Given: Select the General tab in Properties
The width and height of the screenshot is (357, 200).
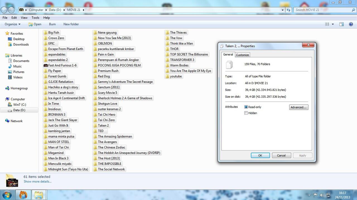Looking at the screenshot, I should [x=228, y=54].
